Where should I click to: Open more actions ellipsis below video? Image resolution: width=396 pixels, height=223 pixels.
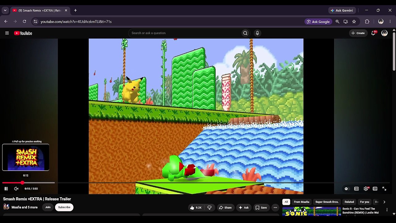pyautogui.click(x=275, y=208)
